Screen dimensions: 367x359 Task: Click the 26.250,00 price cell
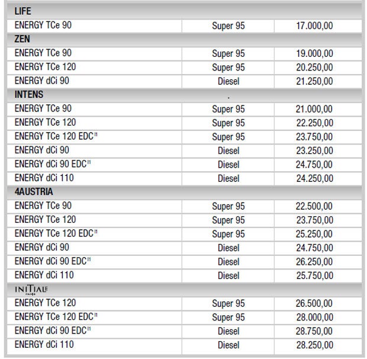pyautogui.click(x=314, y=262)
